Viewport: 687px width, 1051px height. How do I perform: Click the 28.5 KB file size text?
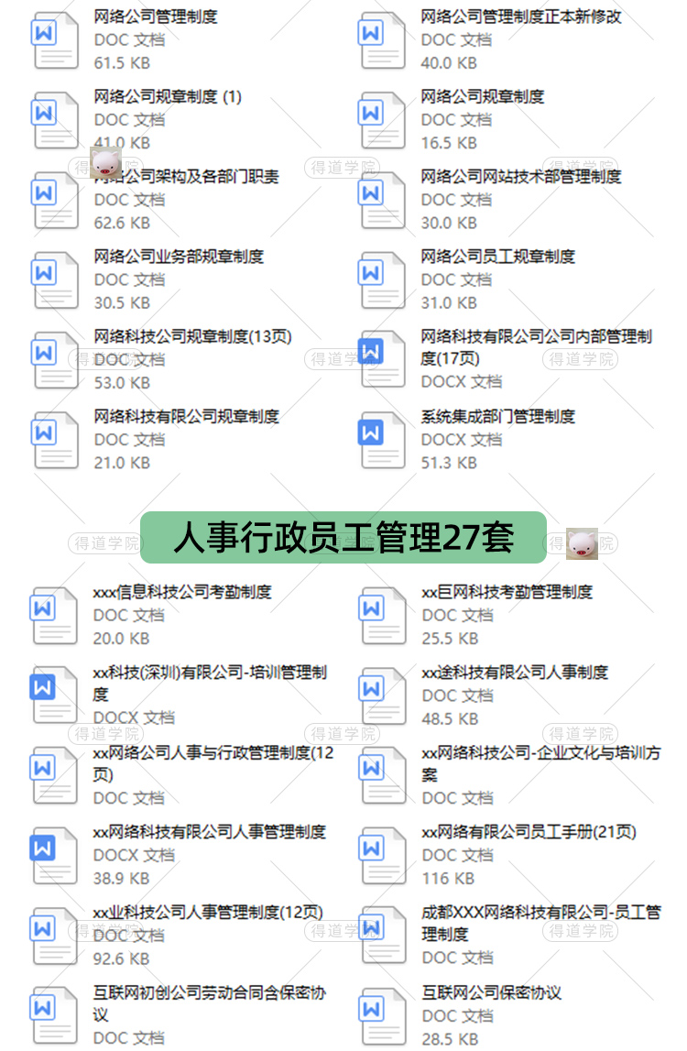tap(450, 1039)
